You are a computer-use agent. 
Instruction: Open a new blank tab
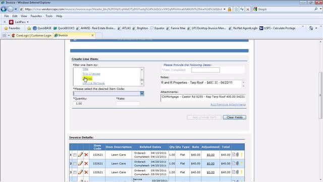(99, 35)
